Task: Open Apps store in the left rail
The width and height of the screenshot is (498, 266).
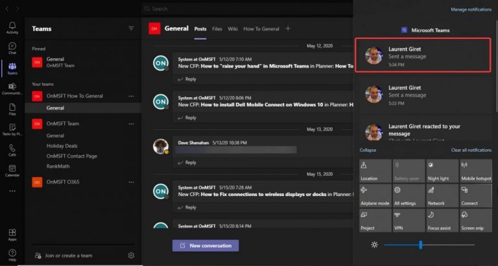Action: tap(12, 235)
